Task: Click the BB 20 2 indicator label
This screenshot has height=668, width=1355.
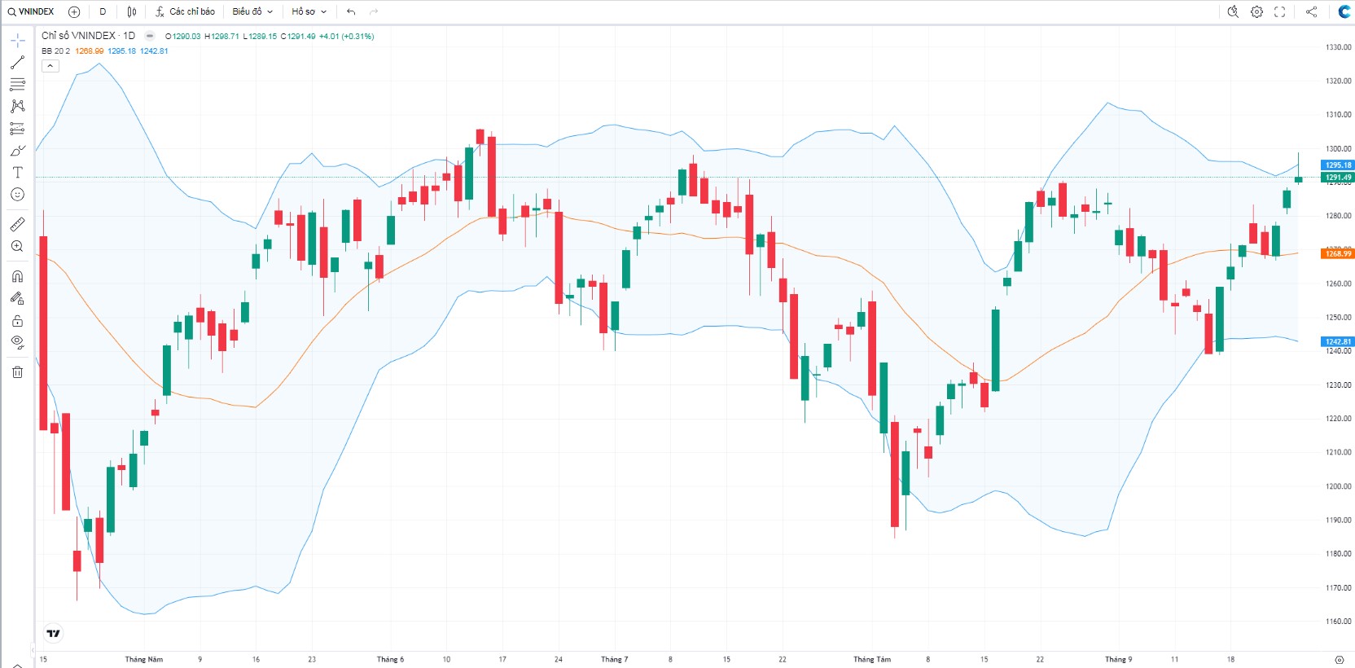Action: pyautogui.click(x=55, y=51)
